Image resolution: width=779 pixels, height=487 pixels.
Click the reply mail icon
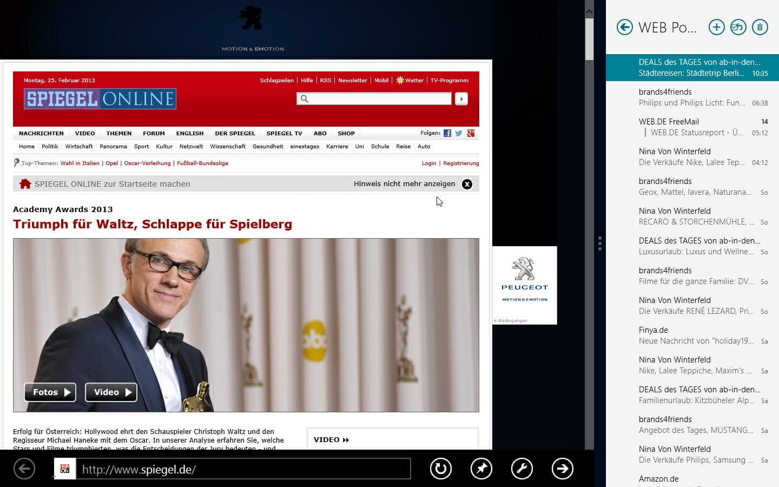tap(738, 27)
